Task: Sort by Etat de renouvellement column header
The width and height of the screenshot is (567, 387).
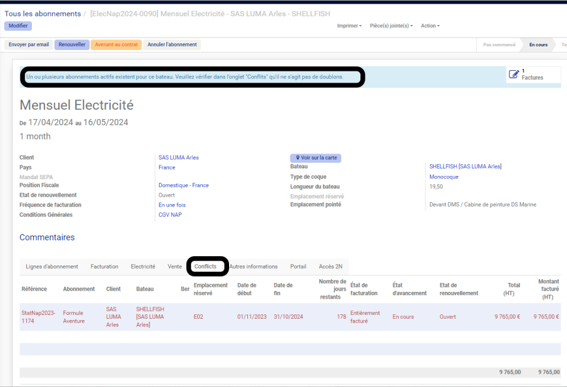Action: click(x=459, y=289)
